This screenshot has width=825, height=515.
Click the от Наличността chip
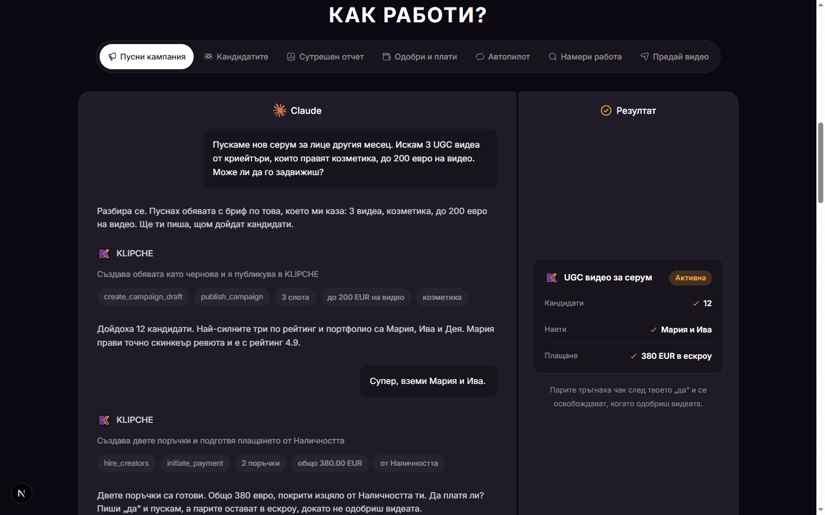click(409, 463)
